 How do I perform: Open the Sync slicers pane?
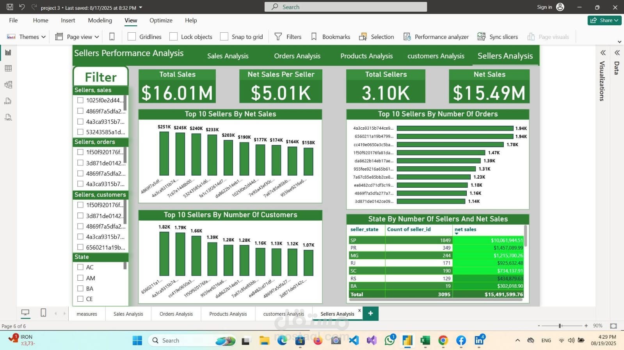coord(498,37)
